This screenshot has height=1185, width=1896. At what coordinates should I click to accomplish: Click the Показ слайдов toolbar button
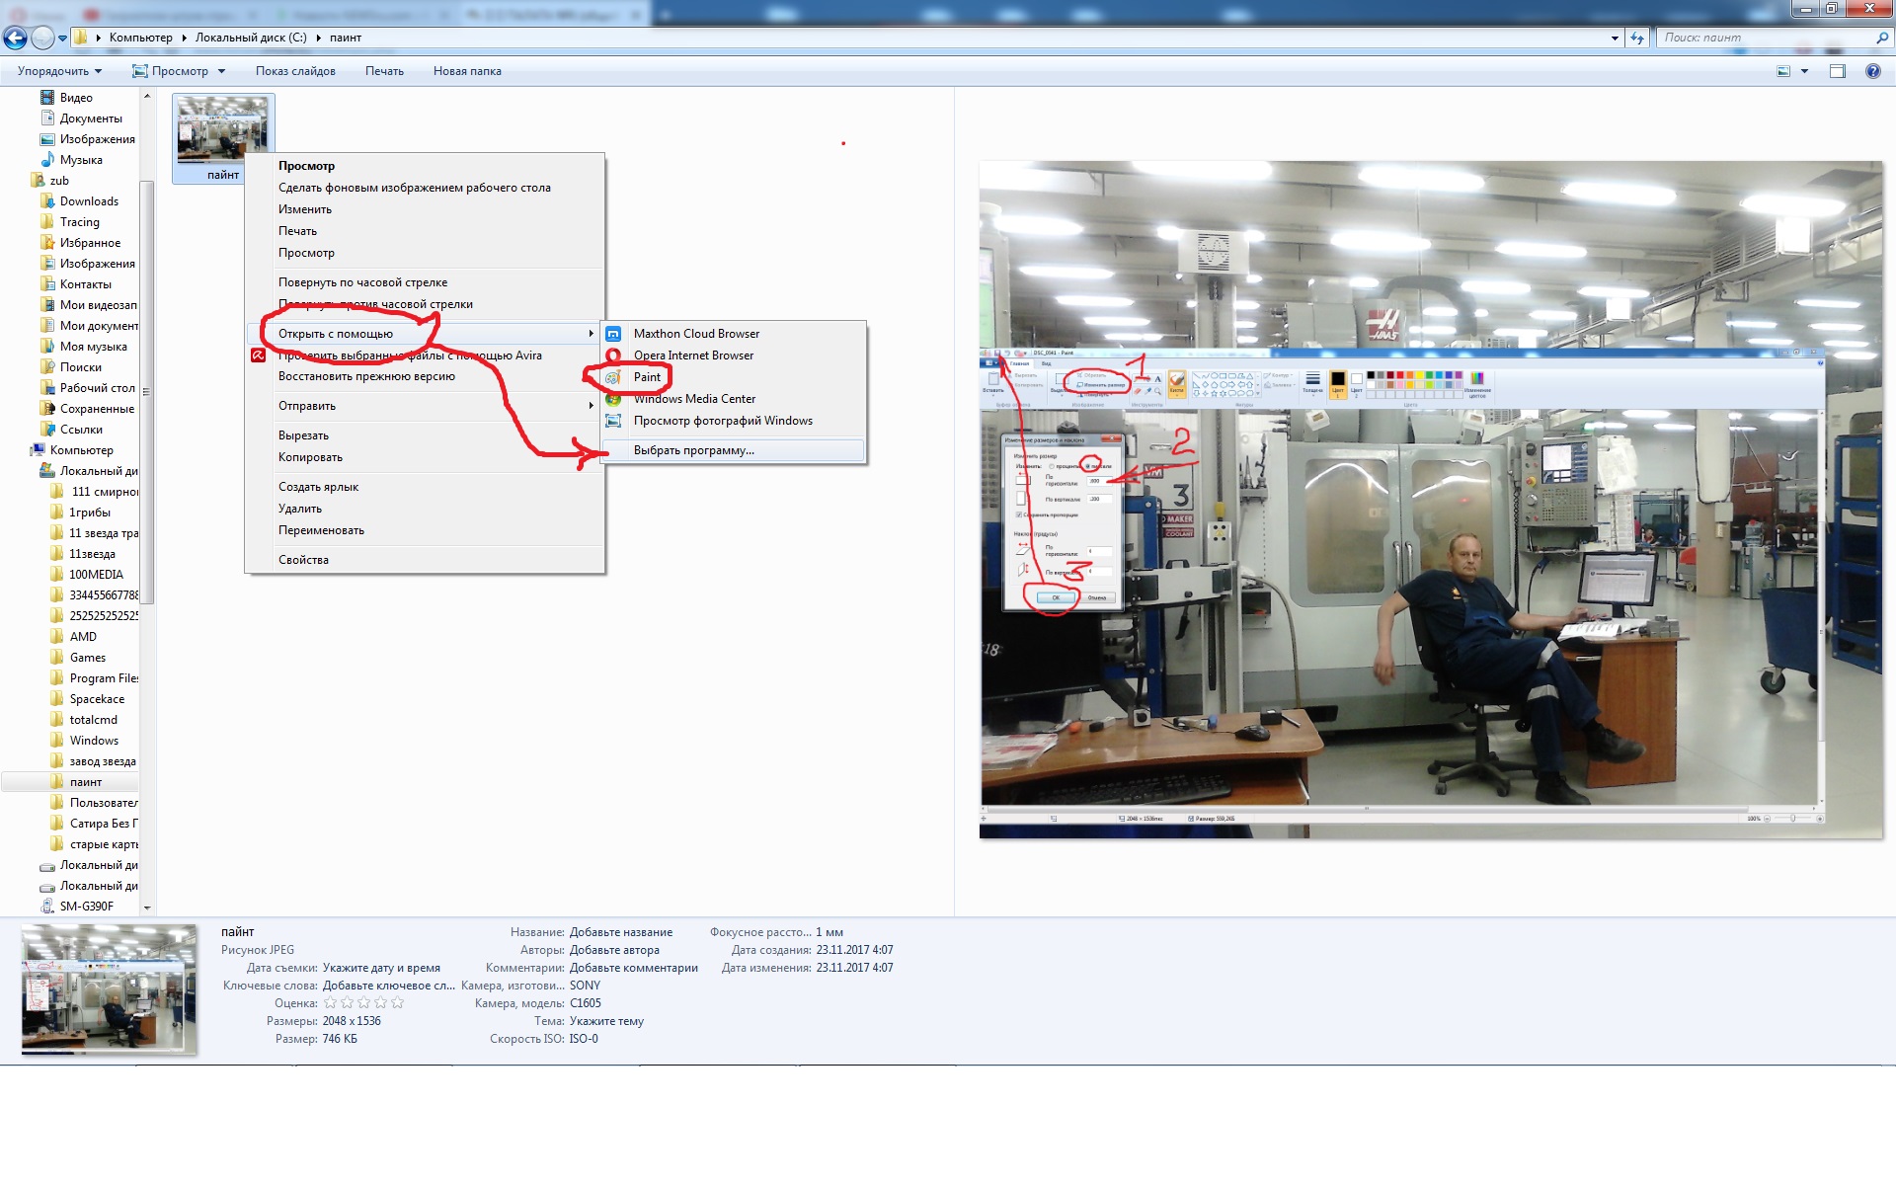coord(295,71)
